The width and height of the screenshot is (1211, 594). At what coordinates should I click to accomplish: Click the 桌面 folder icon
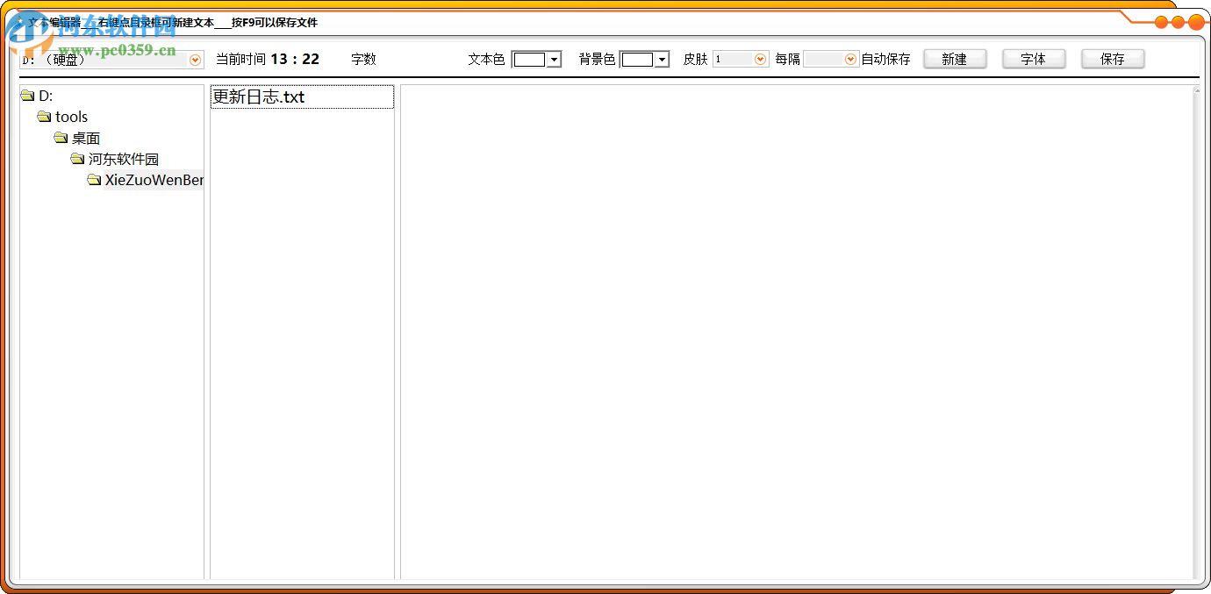click(61, 137)
